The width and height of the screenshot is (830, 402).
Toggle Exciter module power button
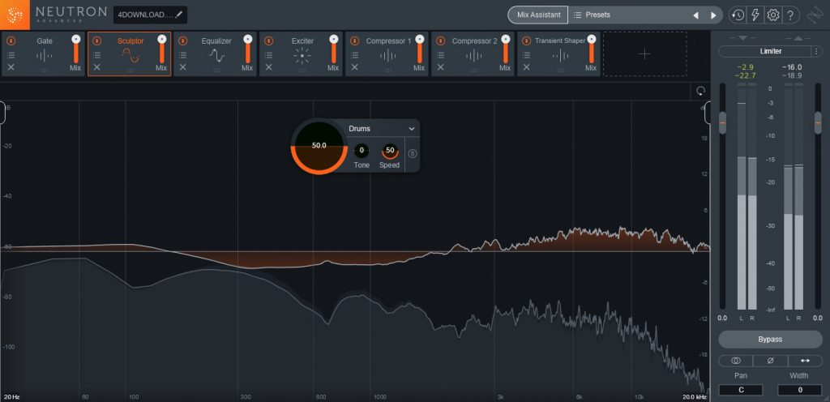269,41
